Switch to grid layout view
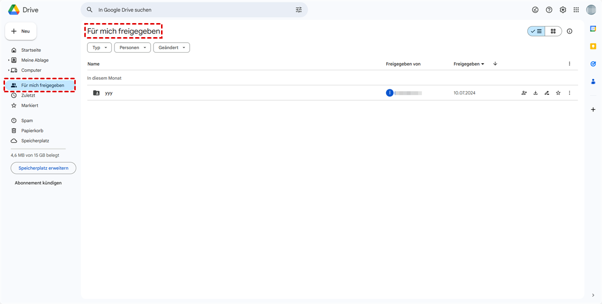 tap(553, 31)
